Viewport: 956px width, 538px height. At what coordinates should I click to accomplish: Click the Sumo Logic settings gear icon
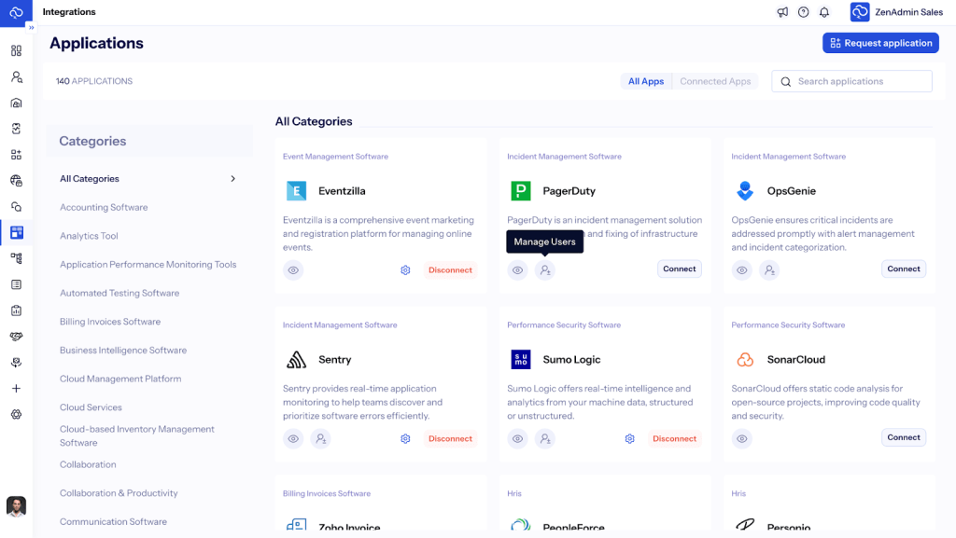click(x=630, y=438)
